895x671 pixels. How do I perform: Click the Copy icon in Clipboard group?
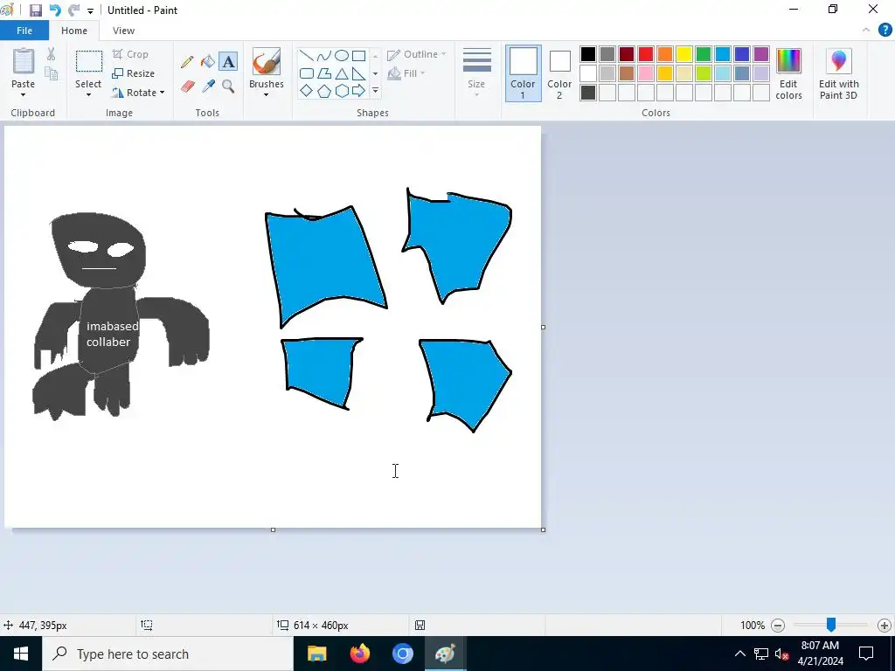(x=51, y=73)
